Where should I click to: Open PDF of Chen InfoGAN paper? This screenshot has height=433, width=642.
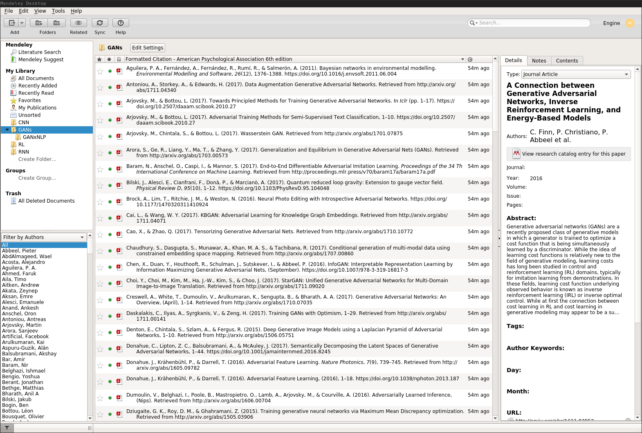(x=119, y=267)
